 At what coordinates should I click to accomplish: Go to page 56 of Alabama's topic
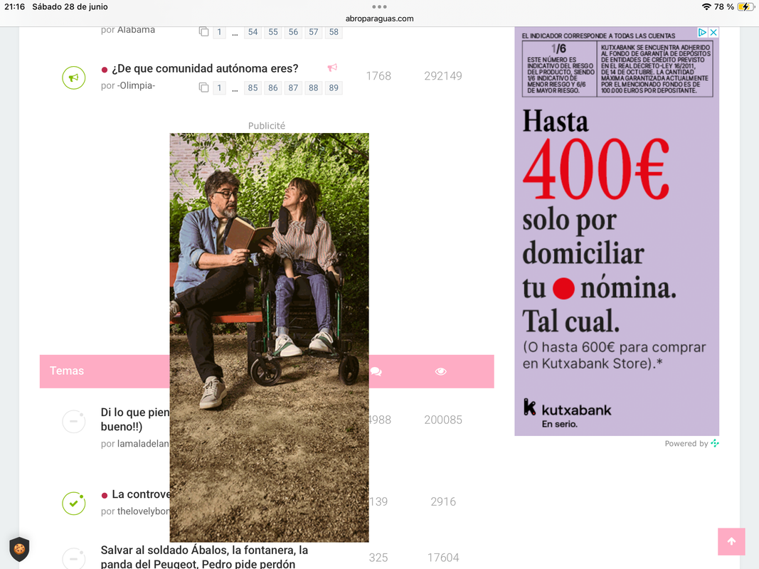click(293, 32)
